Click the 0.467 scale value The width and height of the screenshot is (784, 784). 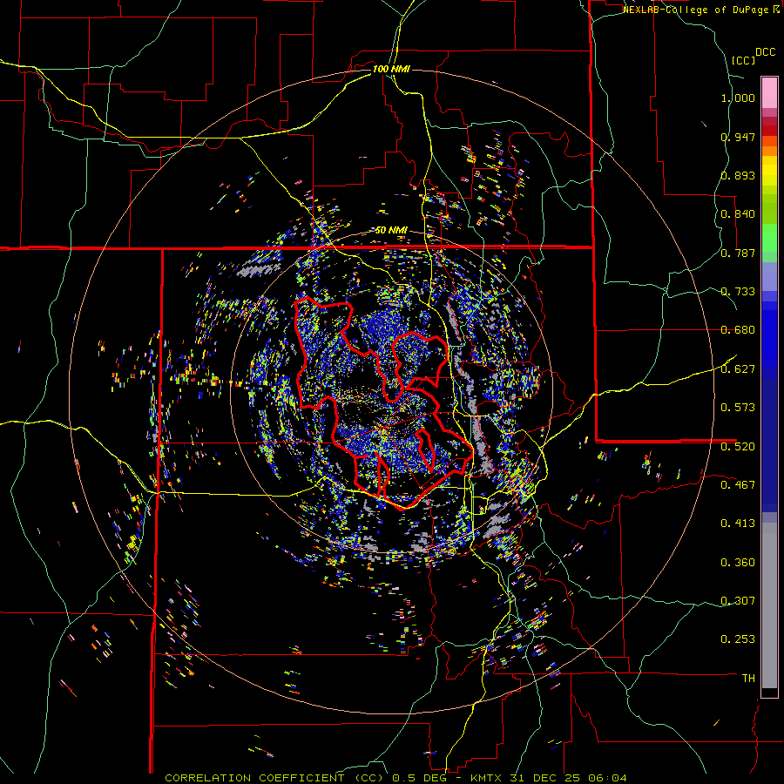pos(738,484)
